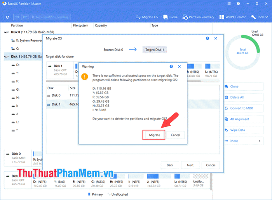Open help in Warning dialog
This screenshot has height=200, width=272.
tap(171, 67)
